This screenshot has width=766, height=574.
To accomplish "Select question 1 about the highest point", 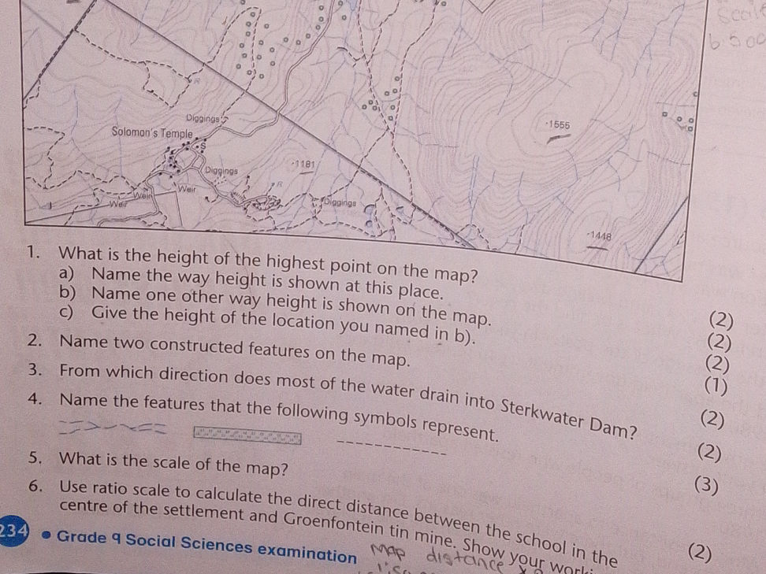I will [268, 258].
